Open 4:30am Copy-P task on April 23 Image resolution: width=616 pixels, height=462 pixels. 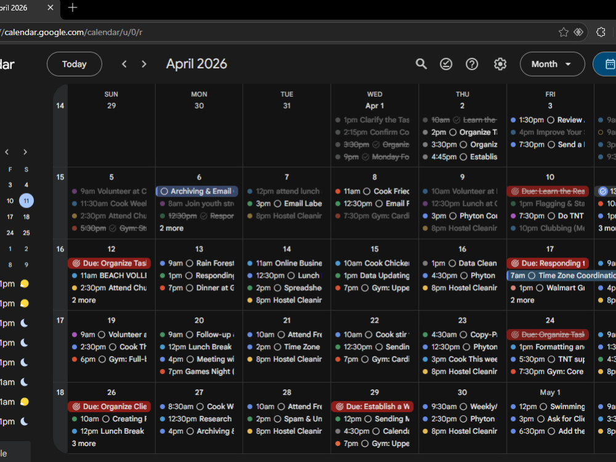pyautogui.click(x=460, y=334)
